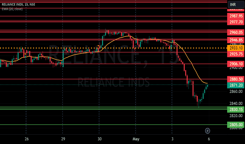Viewport: 245px width, 144px height.
Task: Click the 2880.50 price label
Action: 236,79
